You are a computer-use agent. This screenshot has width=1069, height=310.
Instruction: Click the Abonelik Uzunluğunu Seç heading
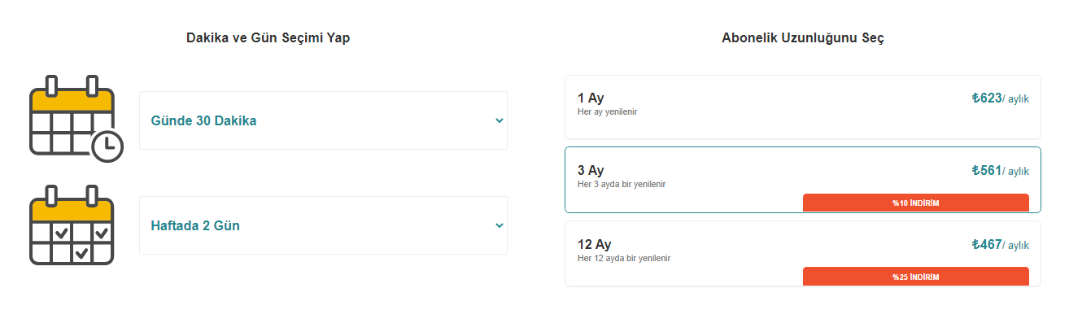(803, 38)
